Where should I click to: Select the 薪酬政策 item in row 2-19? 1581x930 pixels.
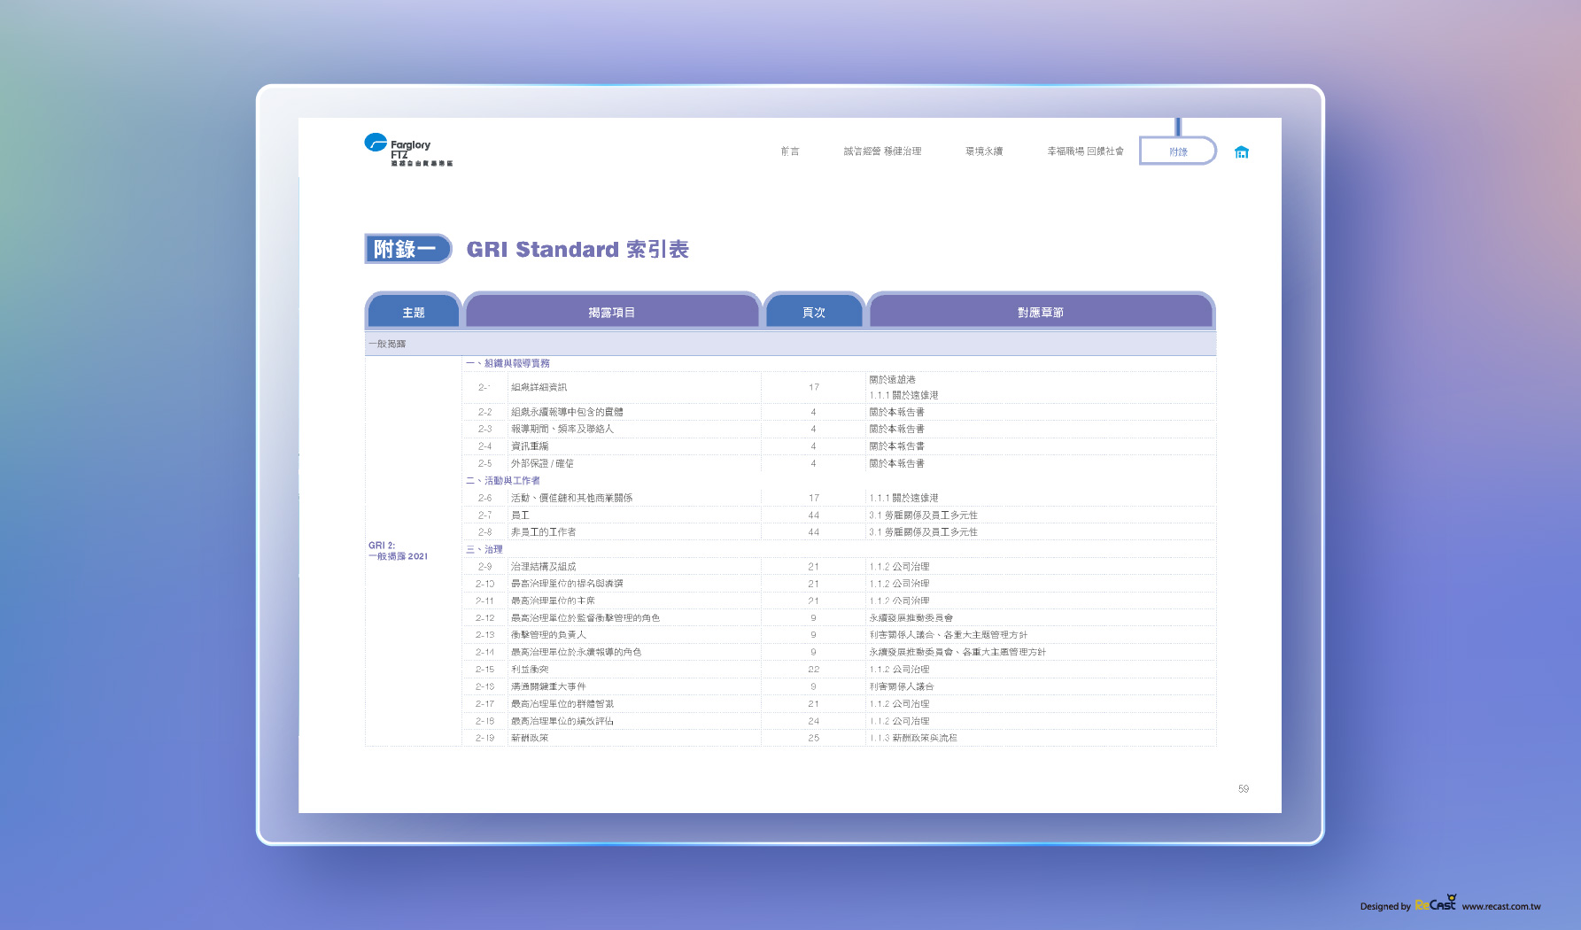[530, 738]
